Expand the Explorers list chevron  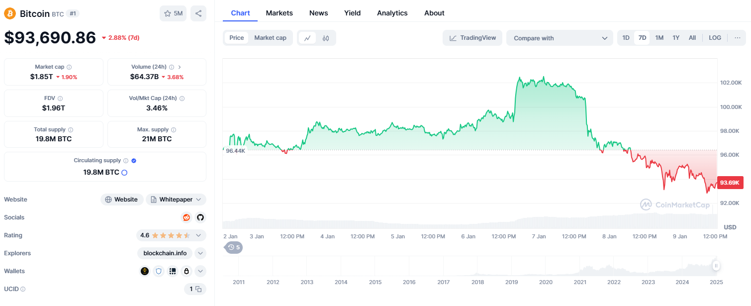coord(200,253)
